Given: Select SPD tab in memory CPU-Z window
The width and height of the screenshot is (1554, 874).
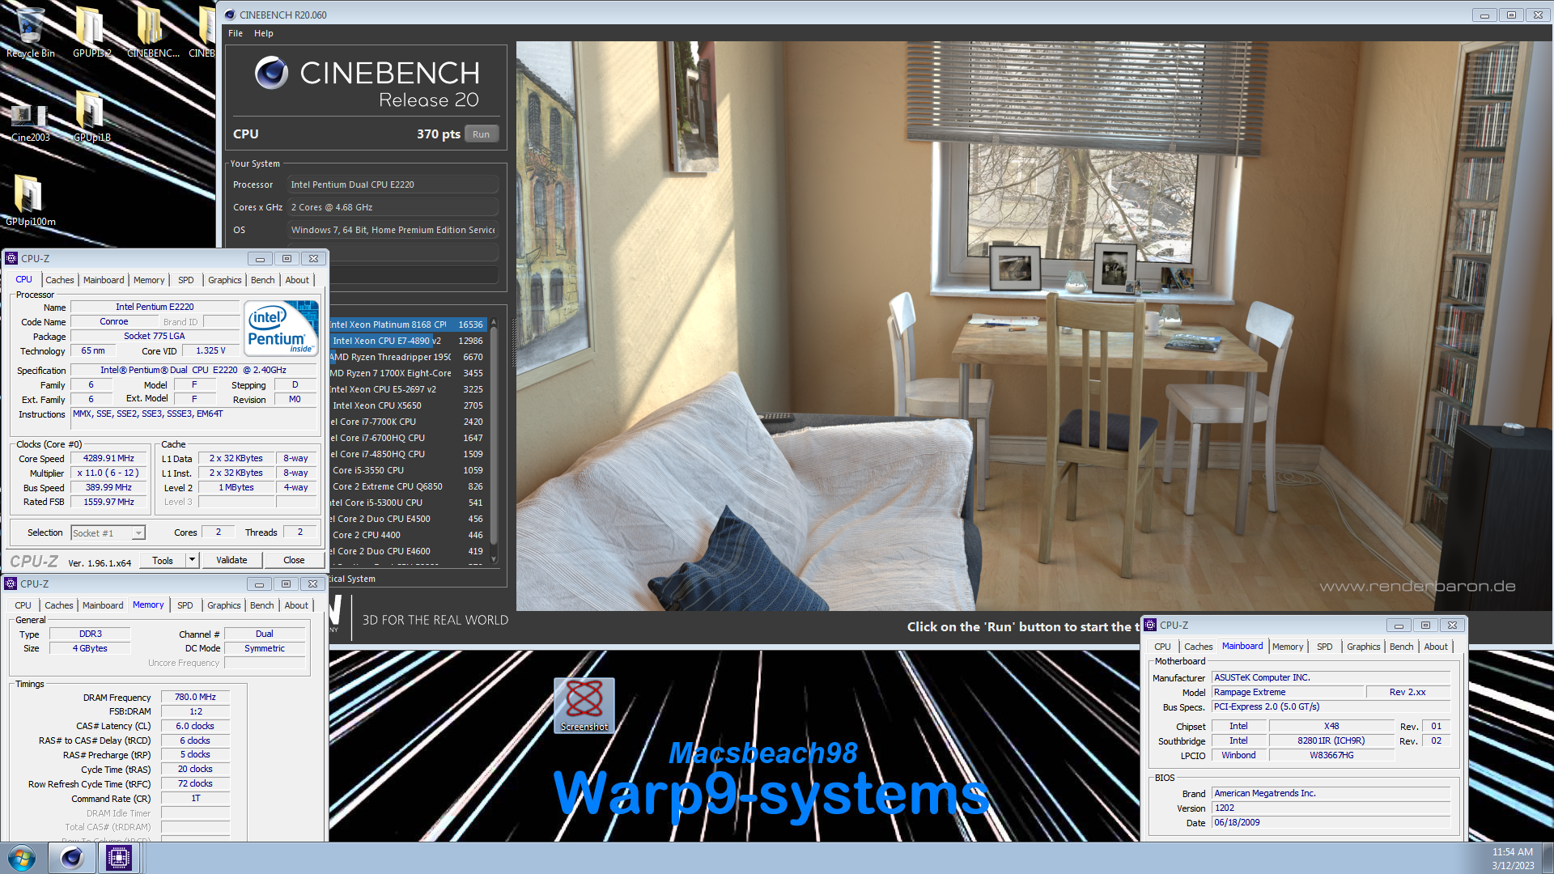Looking at the screenshot, I should click(x=185, y=605).
